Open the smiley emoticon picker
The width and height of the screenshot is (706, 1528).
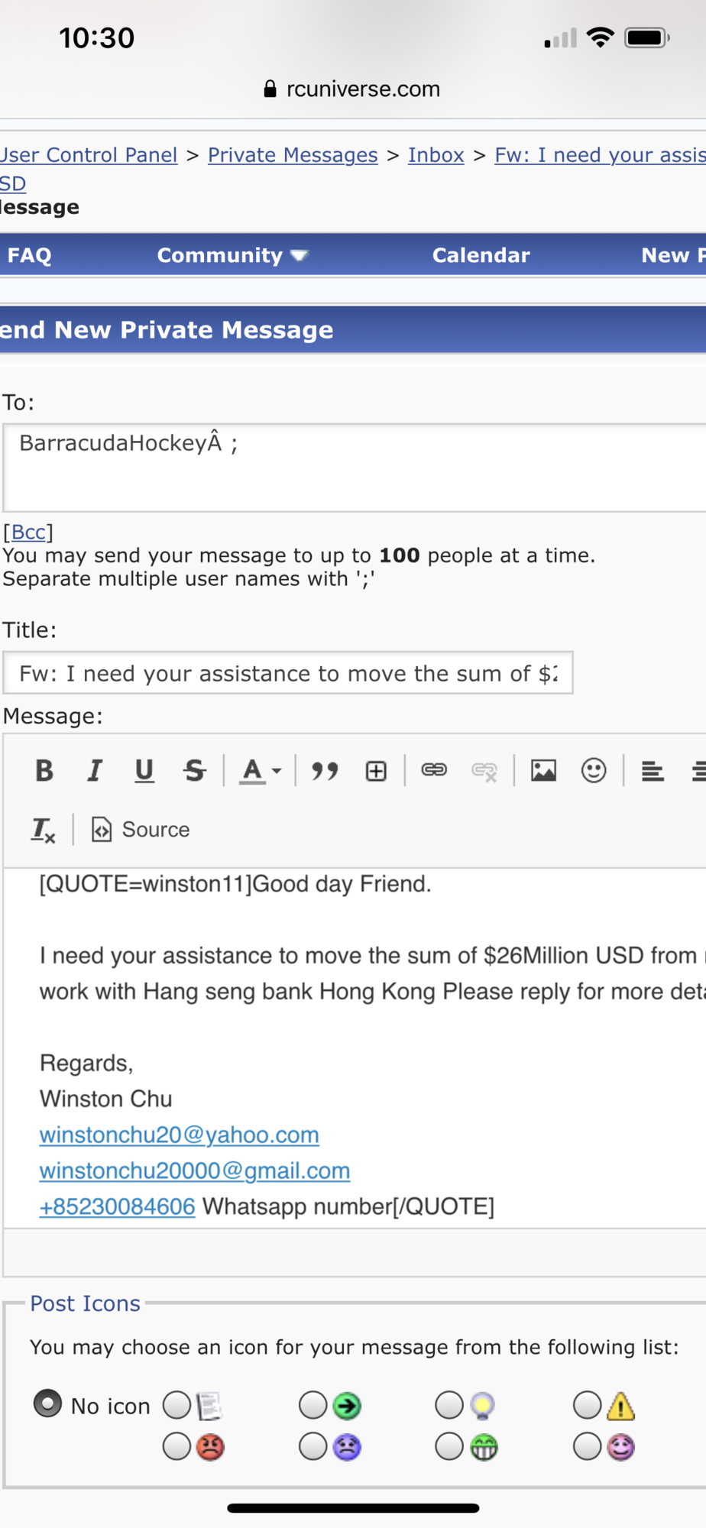(594, 770)
